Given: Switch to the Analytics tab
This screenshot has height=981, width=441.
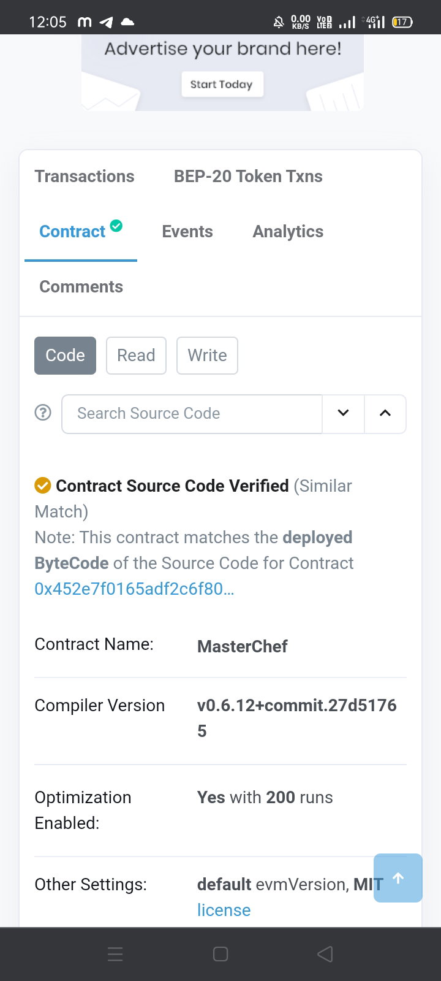Looking at the screenshot, I should tap(288, 232).
